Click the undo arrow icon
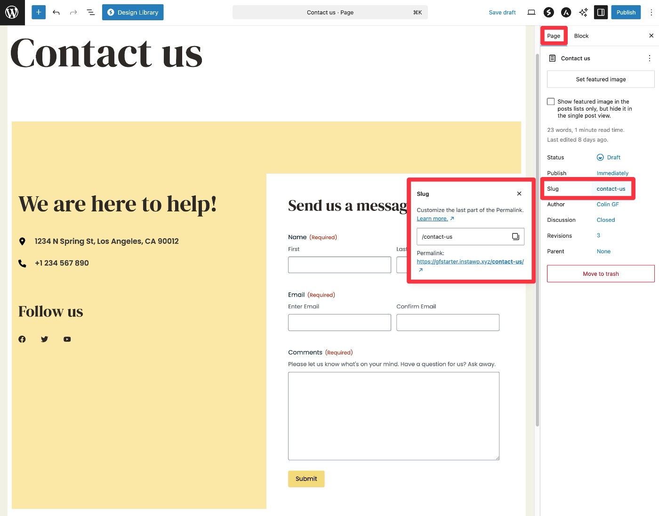Viewport: 659px width, 516px height. [56, 12]
